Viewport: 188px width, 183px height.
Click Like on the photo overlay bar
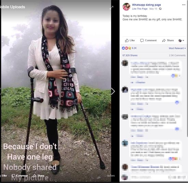[x=4, y=176]
